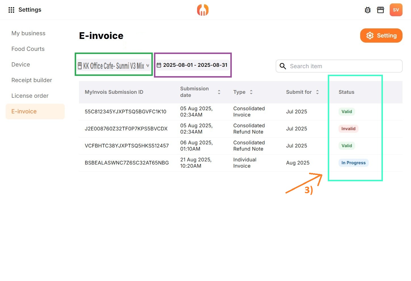The height and width of the screenshot is (281, 411).
Task: Open License order in sidebar
Action: coord(30,96)
